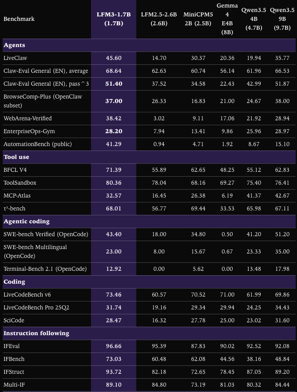Click the SWE-bench Verified (OpenCode) label

(46, 234)
